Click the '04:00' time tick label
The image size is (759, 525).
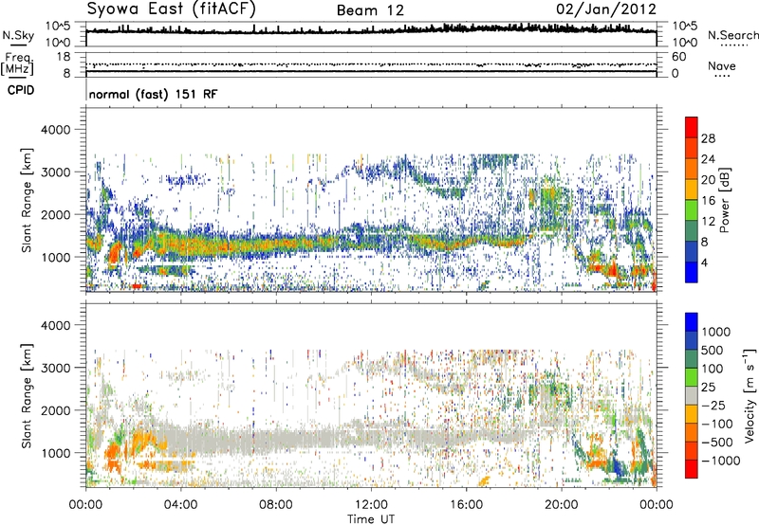click(180, 505)
